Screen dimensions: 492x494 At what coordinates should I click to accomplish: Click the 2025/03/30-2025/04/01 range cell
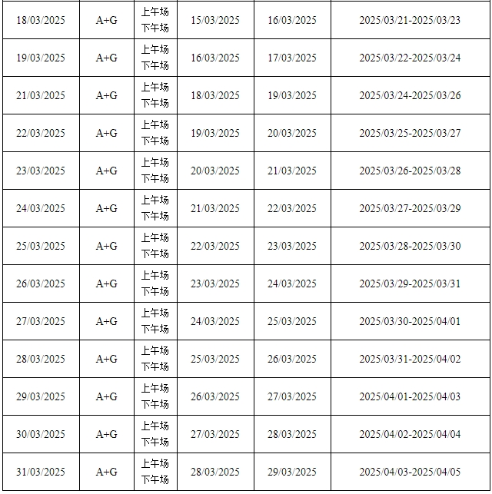[x=410, y=321]
